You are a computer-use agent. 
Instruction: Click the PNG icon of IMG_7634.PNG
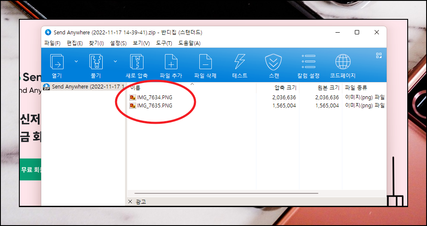click(133, 98)
